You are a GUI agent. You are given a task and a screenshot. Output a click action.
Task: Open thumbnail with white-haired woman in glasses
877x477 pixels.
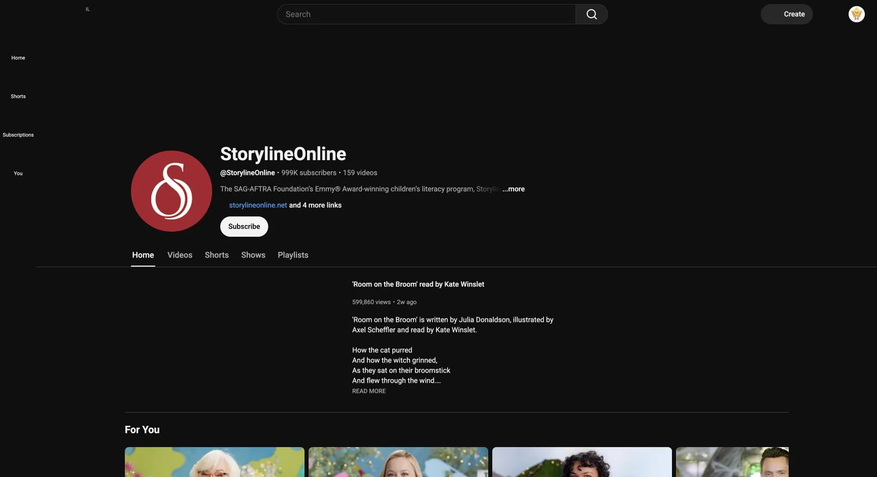(215, 462)
